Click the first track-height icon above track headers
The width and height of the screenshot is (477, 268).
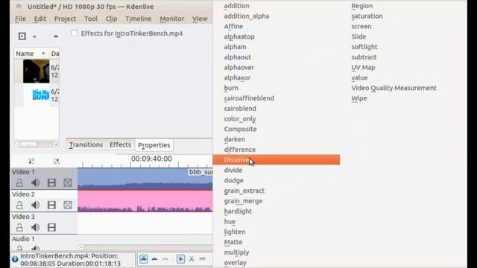tap(31, 161)
